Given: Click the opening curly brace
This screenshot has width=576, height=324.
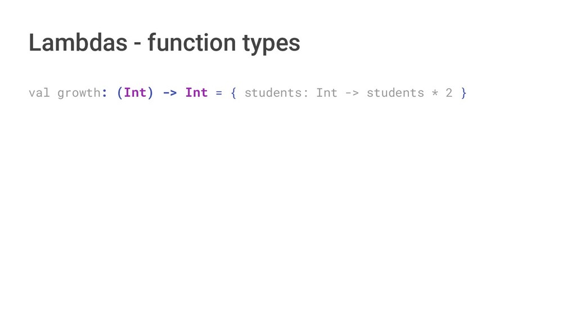Looking at the screenshot, I should pyautogui.click(x=233, y=92).
